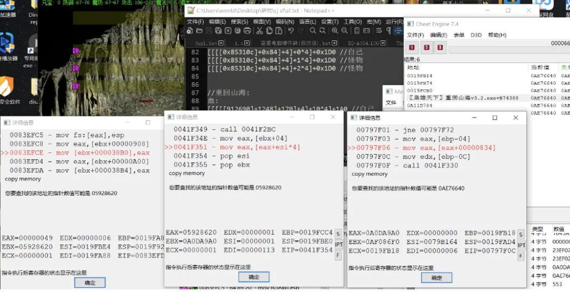The image size is (570, 292).
Task: Click the Cheat Engine scan progress bar
Action: 509,50
